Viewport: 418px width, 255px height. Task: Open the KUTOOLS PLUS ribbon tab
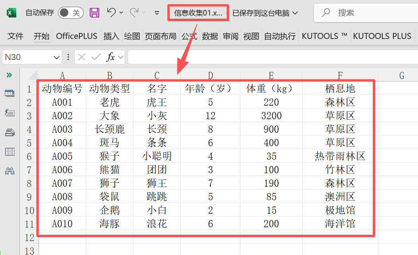(382, 36)
